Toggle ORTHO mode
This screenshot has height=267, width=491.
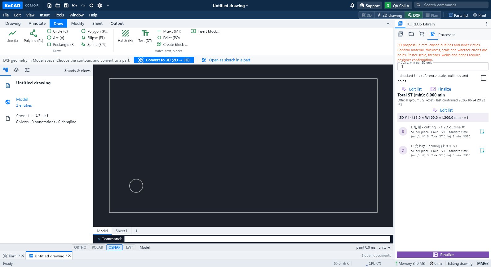pos(80,247)
